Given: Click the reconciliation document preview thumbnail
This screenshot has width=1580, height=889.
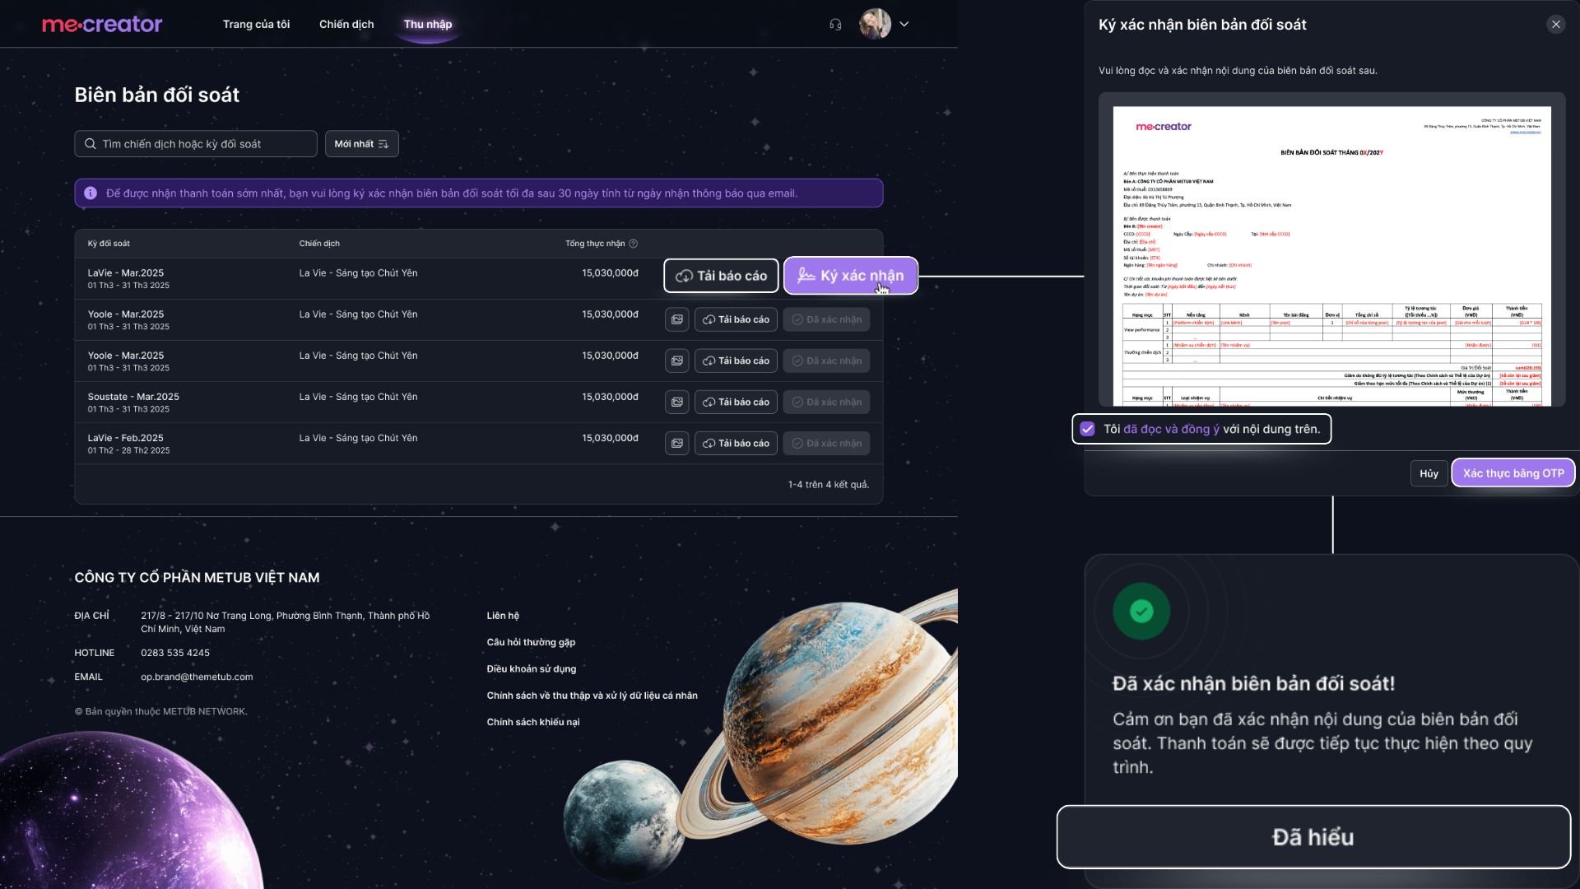Looking at the screenshot, I should coord(1331,255).
